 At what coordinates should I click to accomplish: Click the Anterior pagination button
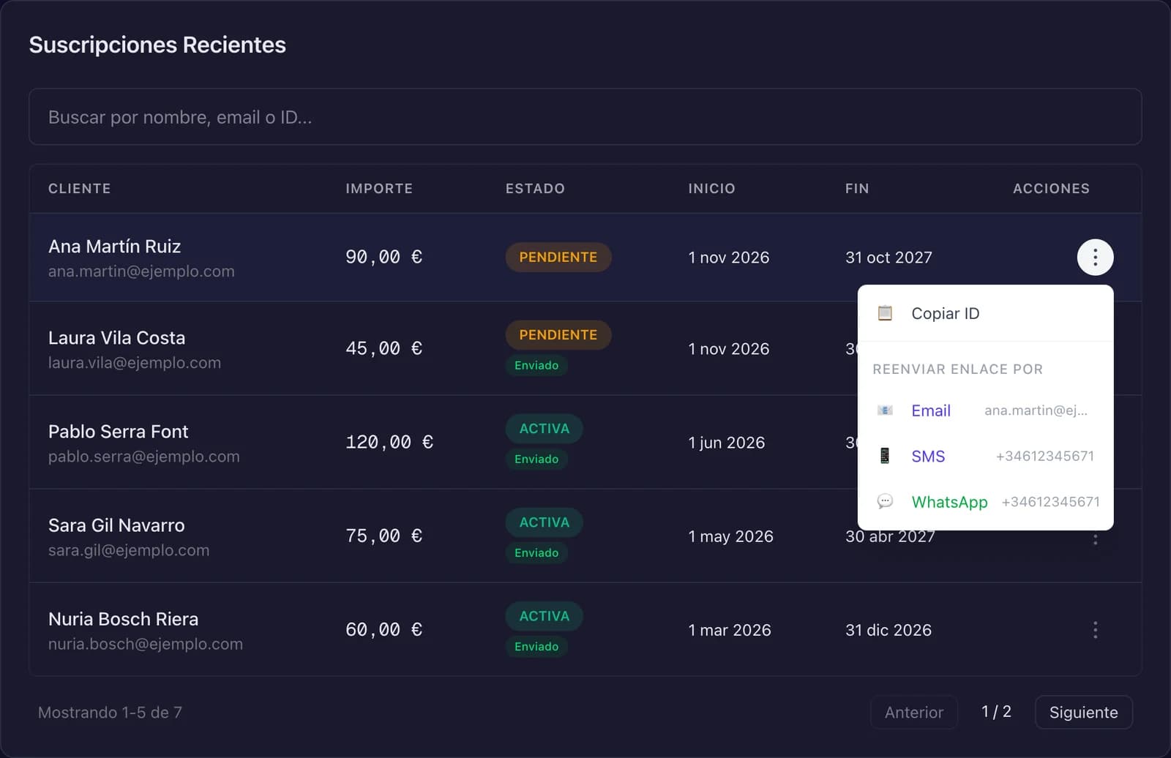pos(913,712)
